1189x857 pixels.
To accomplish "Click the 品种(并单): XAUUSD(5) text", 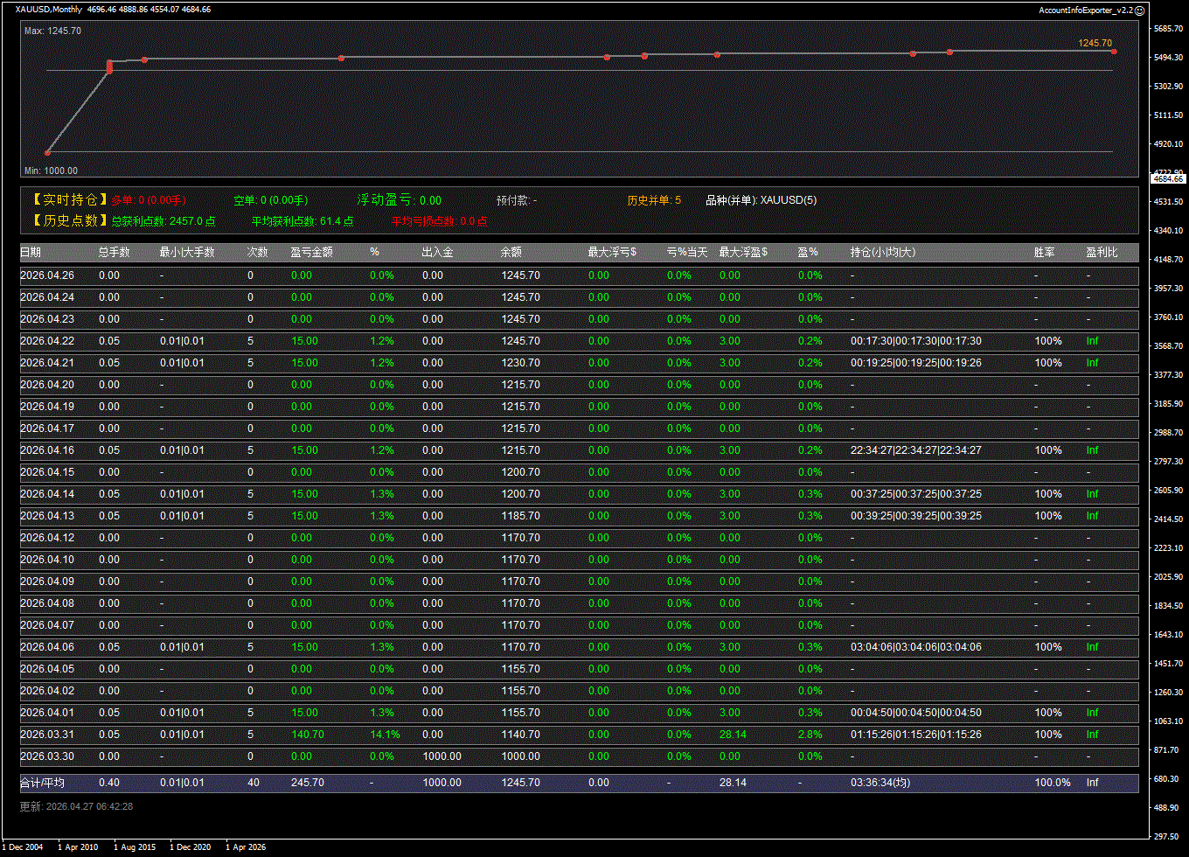I will (761, 200).
